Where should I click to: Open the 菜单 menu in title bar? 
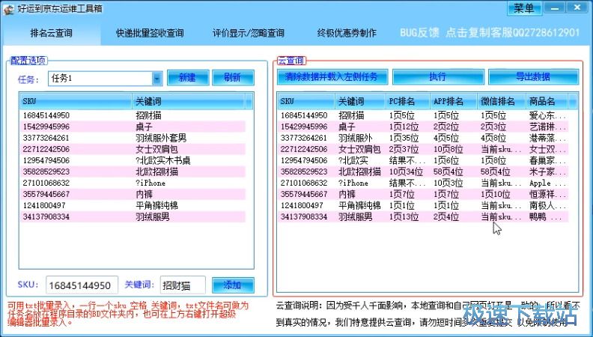pos(524,8)
